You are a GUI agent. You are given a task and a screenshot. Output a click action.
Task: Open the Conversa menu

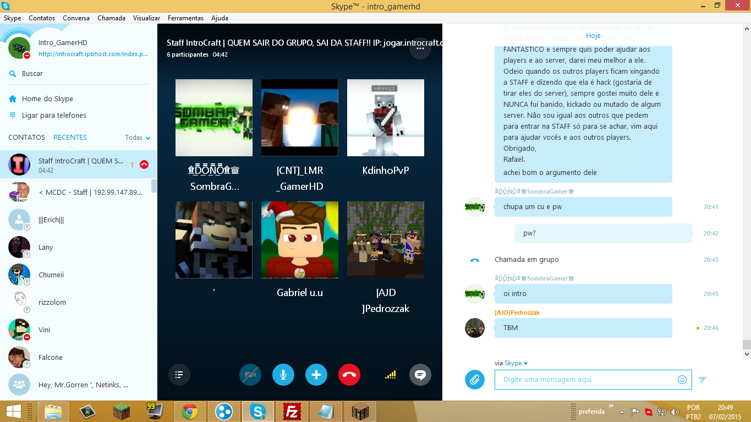coord(76,18)
